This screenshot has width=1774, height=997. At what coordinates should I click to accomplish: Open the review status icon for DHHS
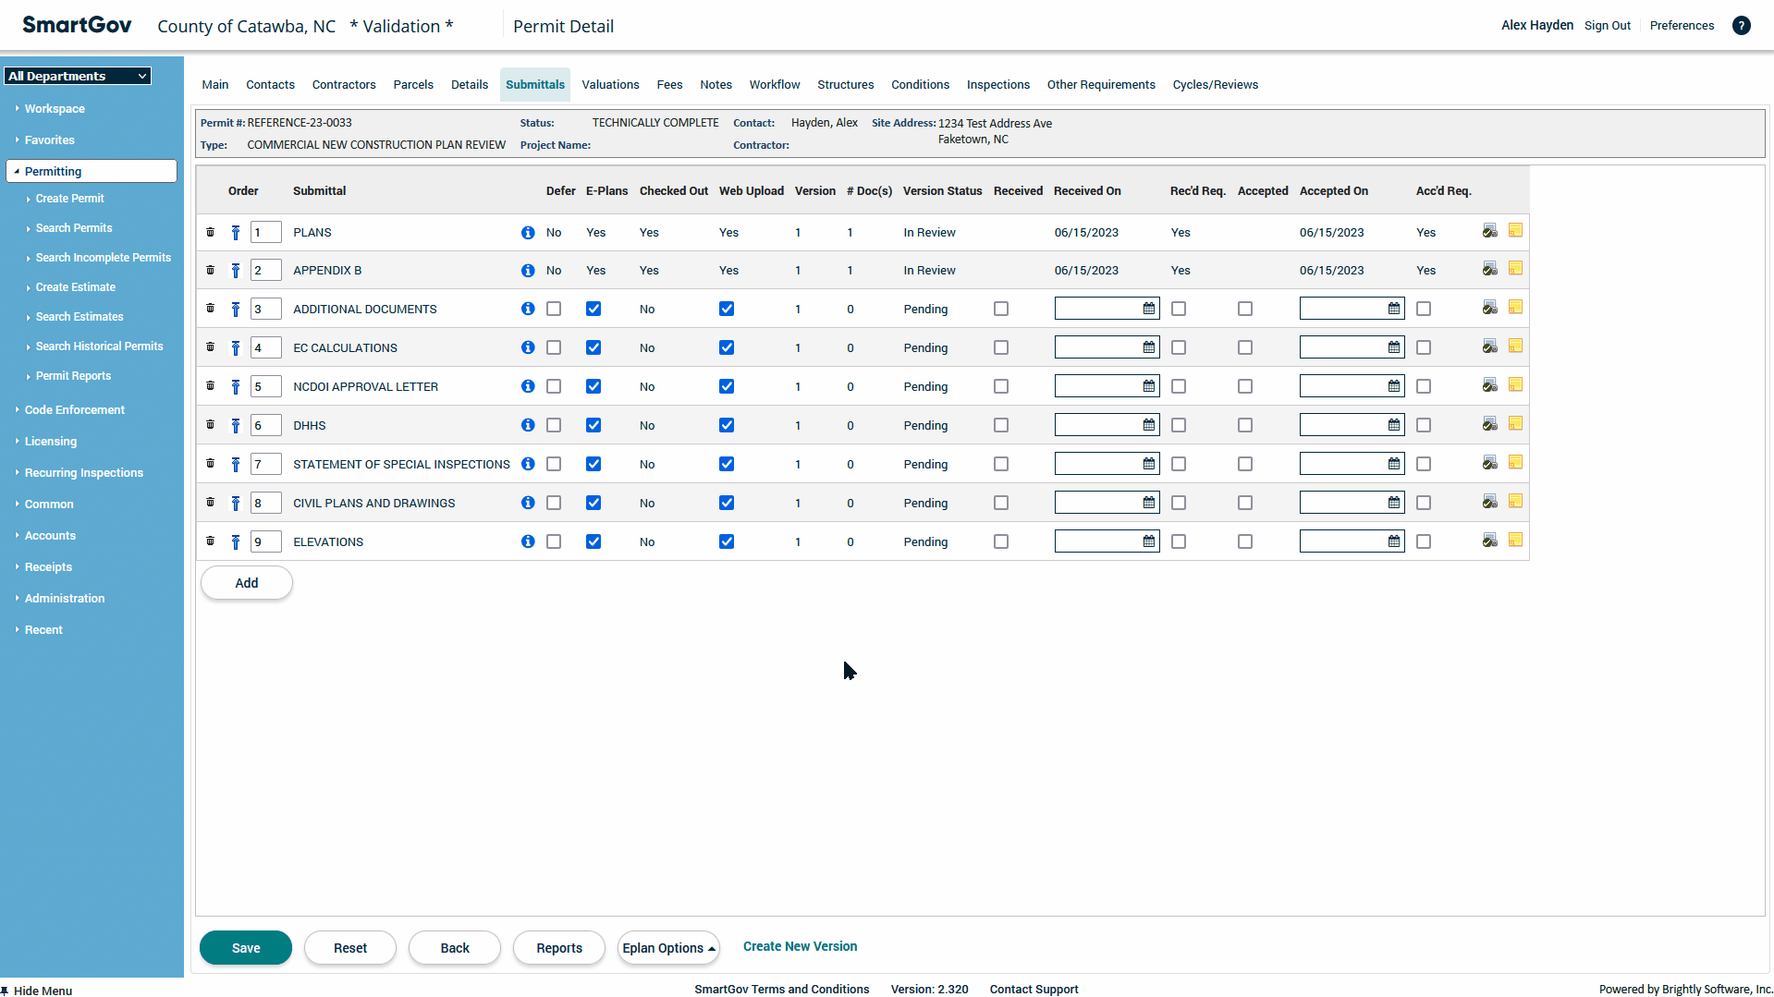coord(1489,424)
